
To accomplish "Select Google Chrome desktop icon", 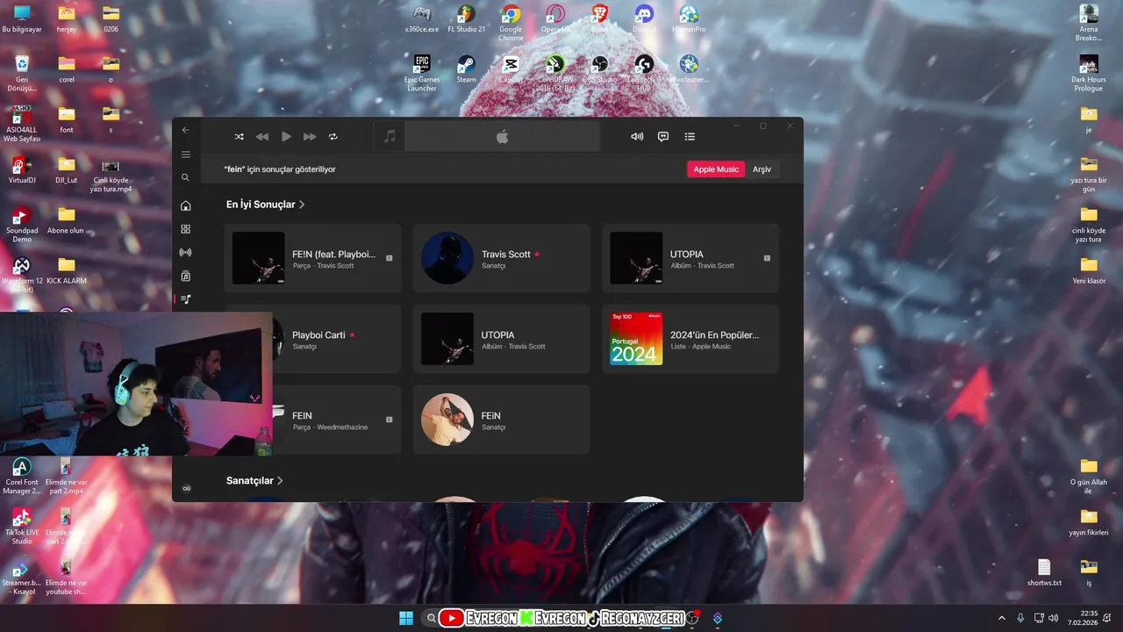I will pos(511,23).
